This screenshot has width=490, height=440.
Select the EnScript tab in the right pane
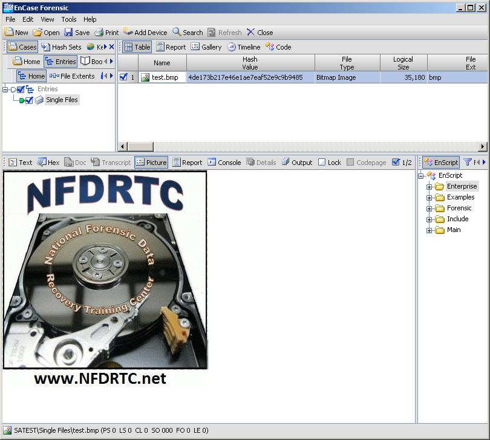[441, 163]
